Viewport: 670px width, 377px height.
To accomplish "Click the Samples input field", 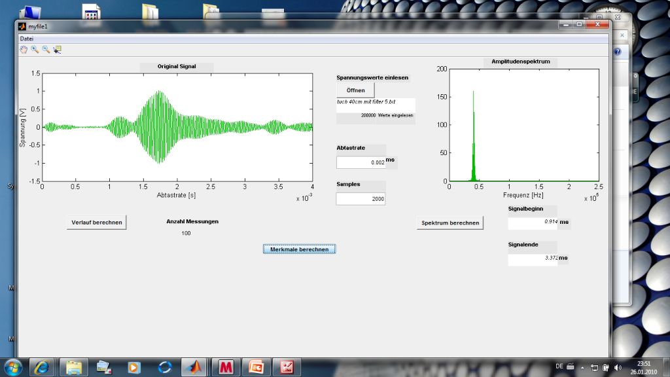I will (361, 199).
